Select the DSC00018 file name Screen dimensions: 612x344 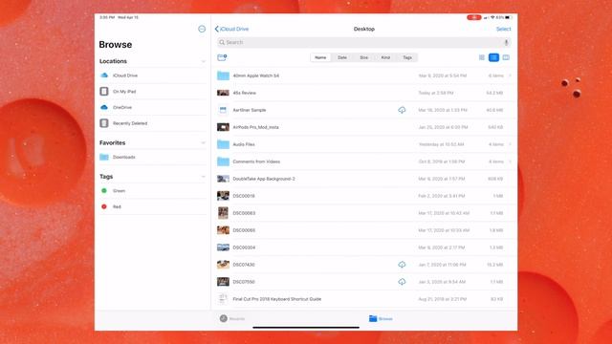(244, 196)
